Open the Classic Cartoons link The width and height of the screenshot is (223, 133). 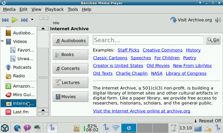[110, 58]
